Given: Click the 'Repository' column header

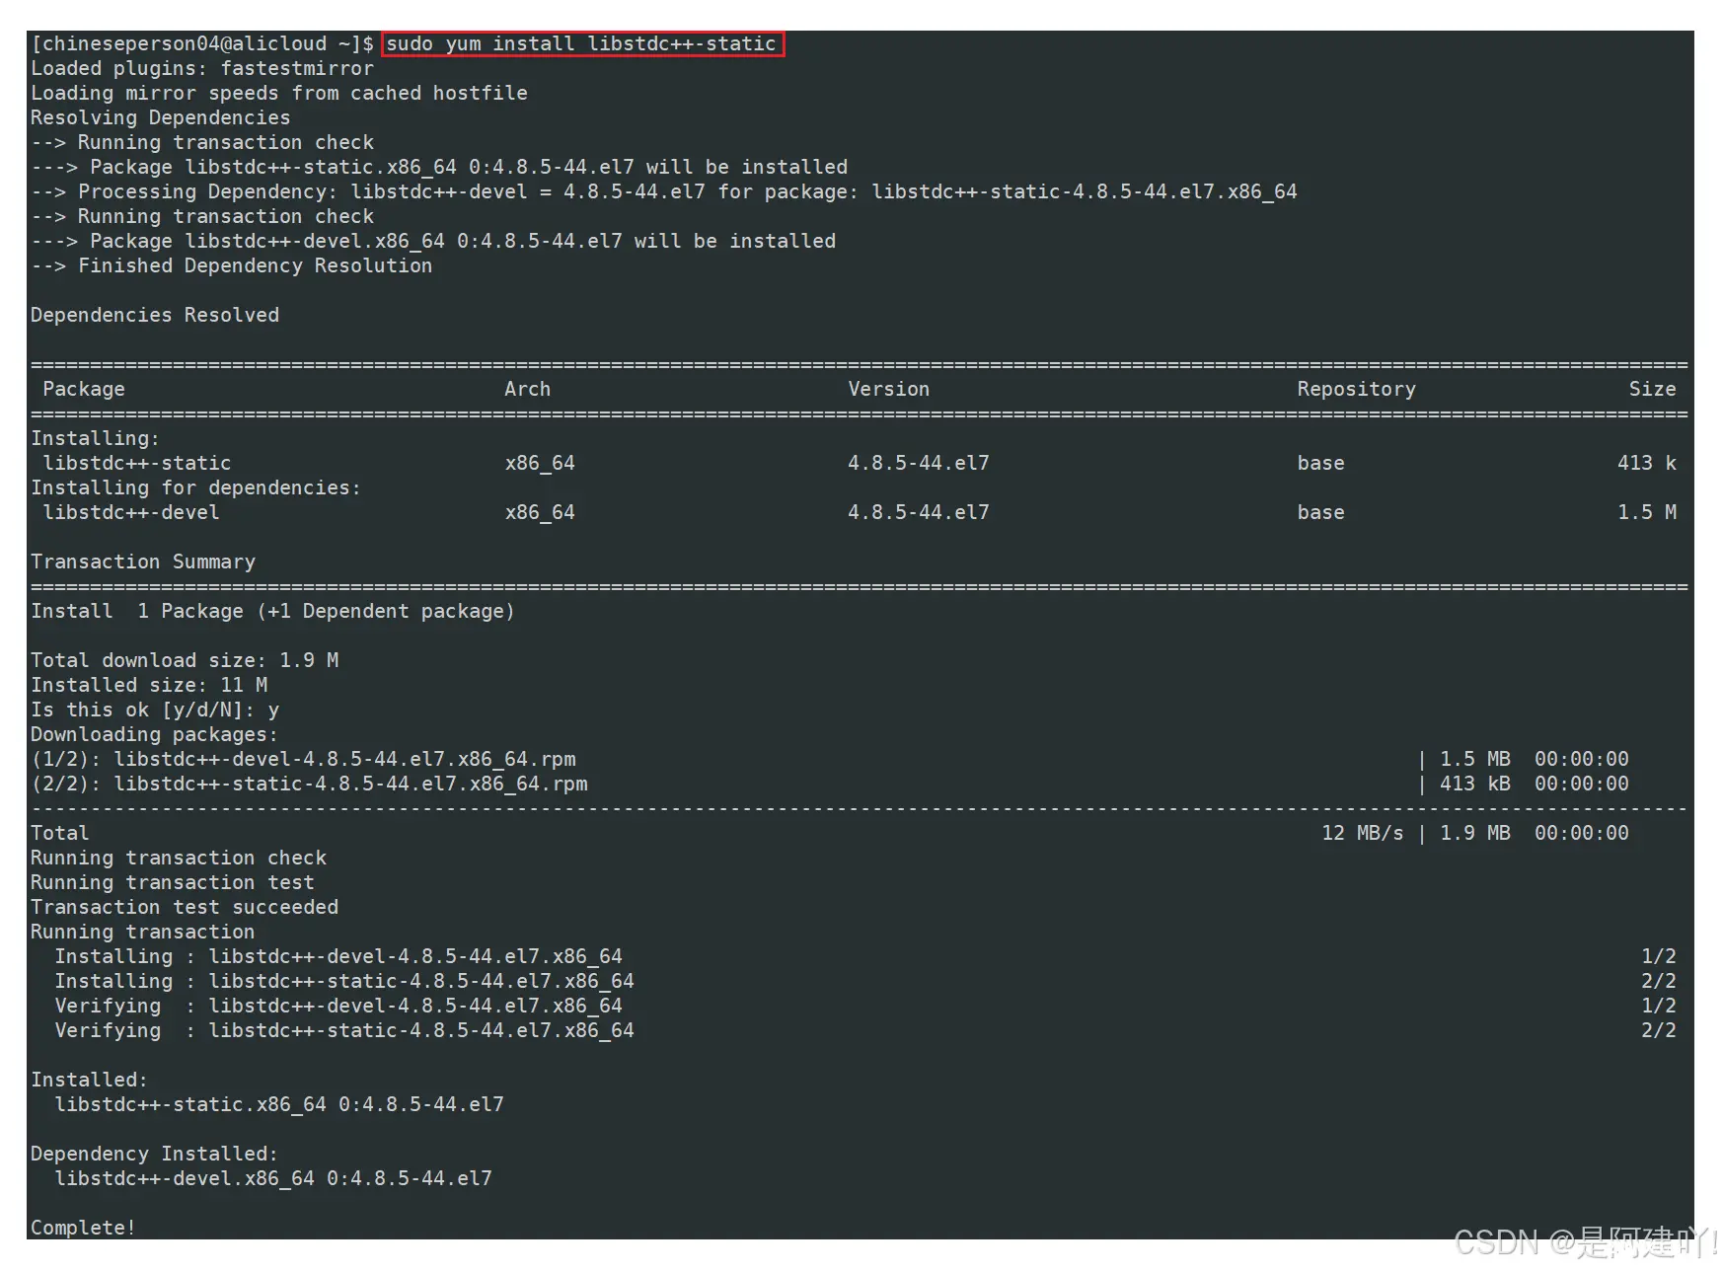Looking at the screenshot, I should (1357, 389).
